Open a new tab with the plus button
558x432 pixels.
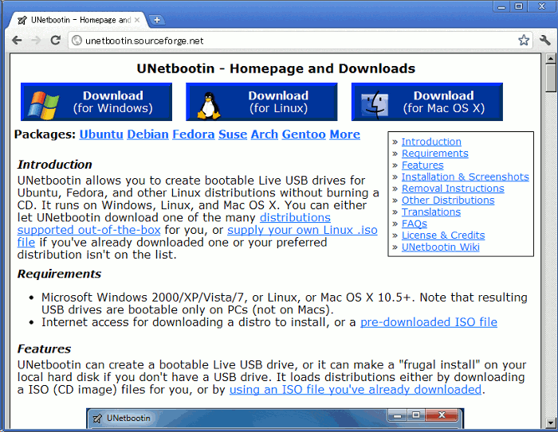click(157, 19)
